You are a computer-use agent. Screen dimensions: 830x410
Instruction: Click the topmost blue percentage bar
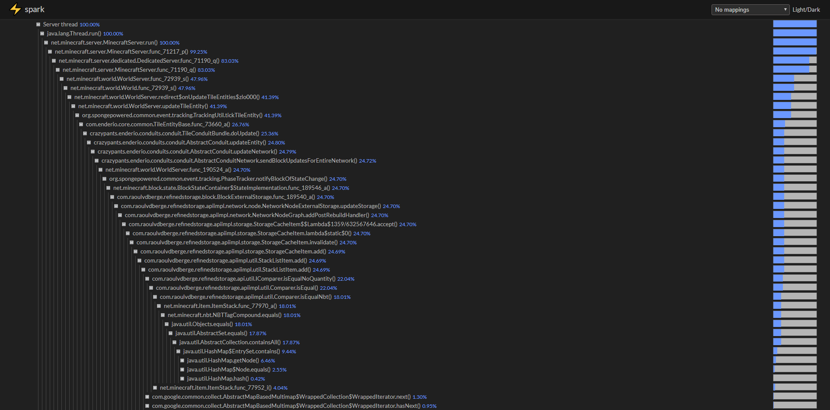795,23
